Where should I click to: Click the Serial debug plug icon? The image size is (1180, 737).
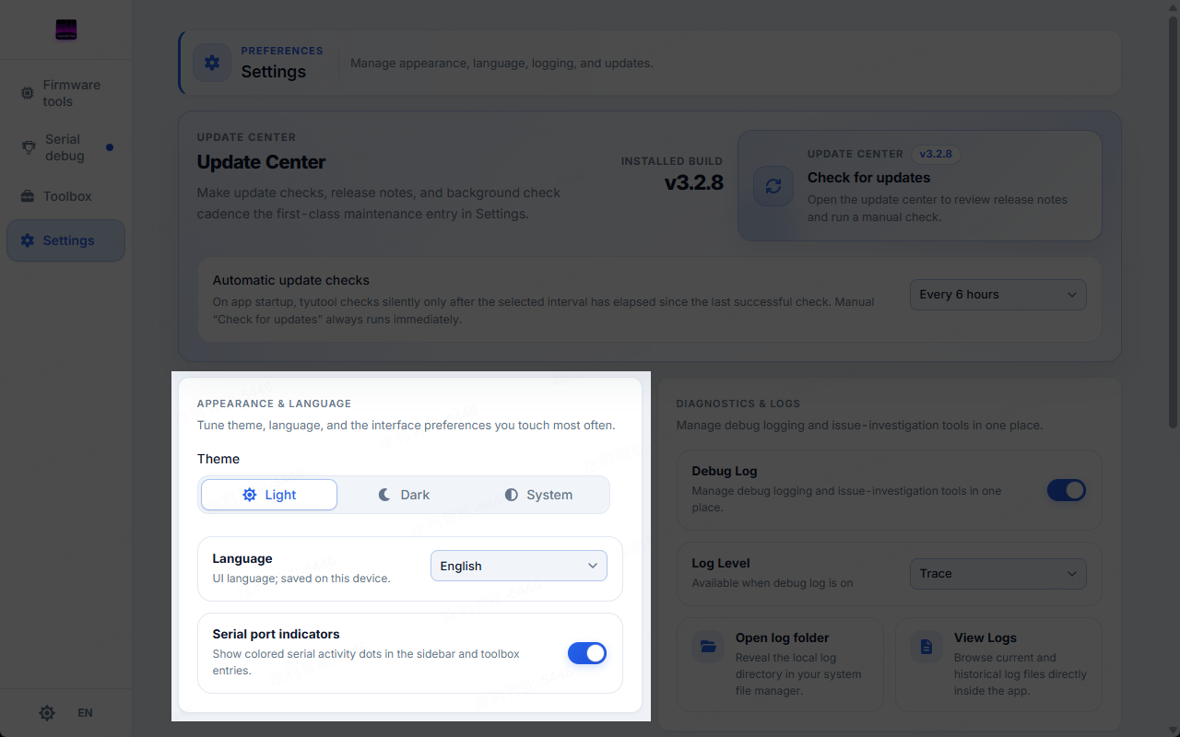click(28, 147)
